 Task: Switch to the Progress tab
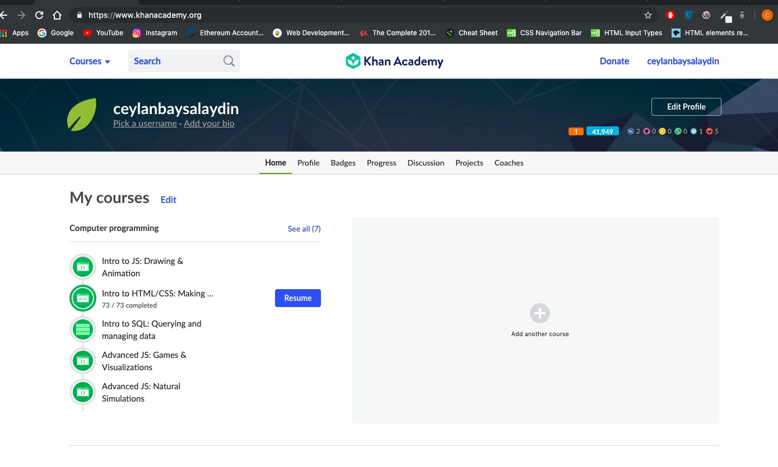tap(381, 163)
